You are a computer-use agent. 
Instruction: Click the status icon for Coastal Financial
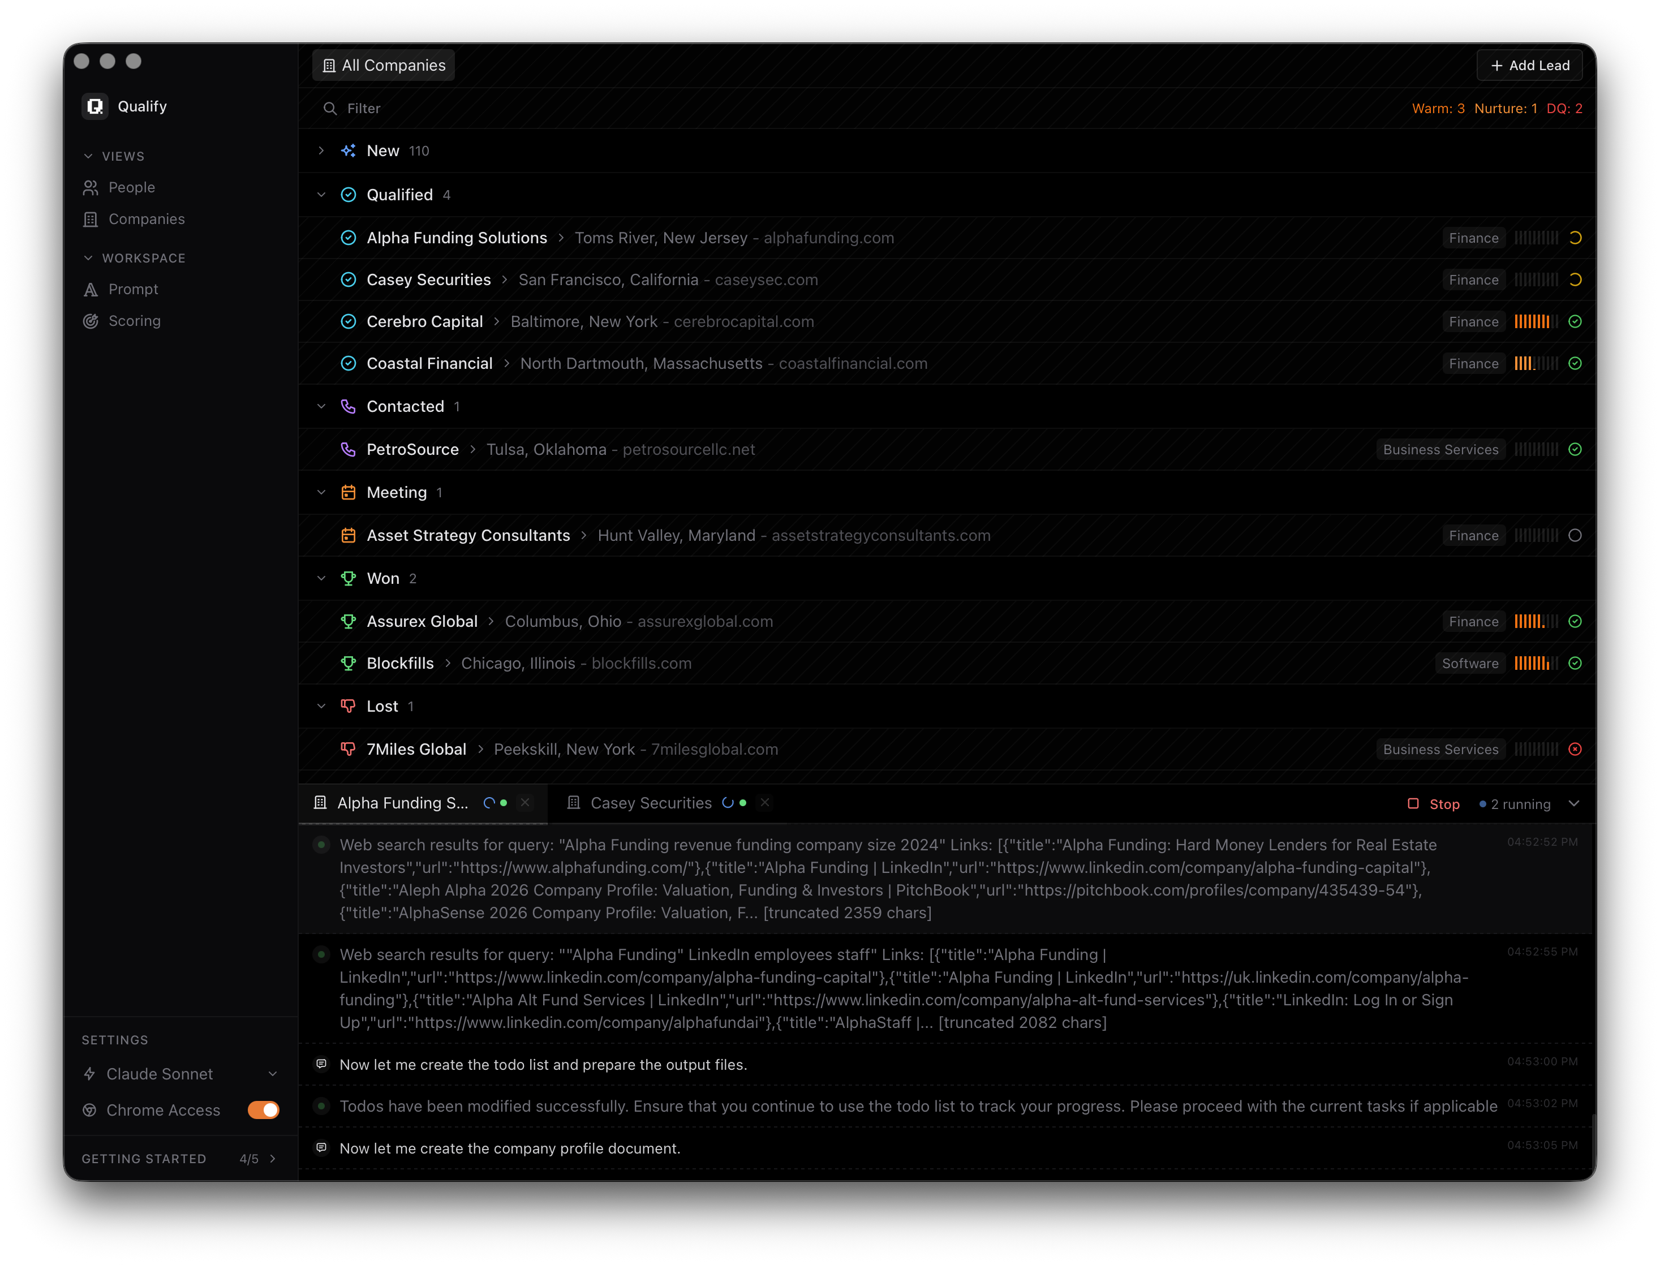(349, 364)
